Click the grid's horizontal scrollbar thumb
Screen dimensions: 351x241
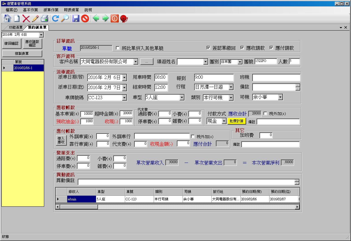tap(79, 207)
